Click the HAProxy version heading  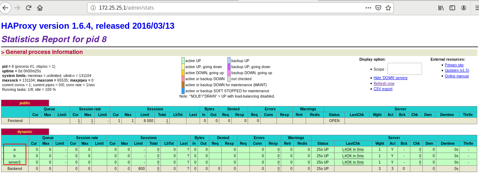[88, 26]
